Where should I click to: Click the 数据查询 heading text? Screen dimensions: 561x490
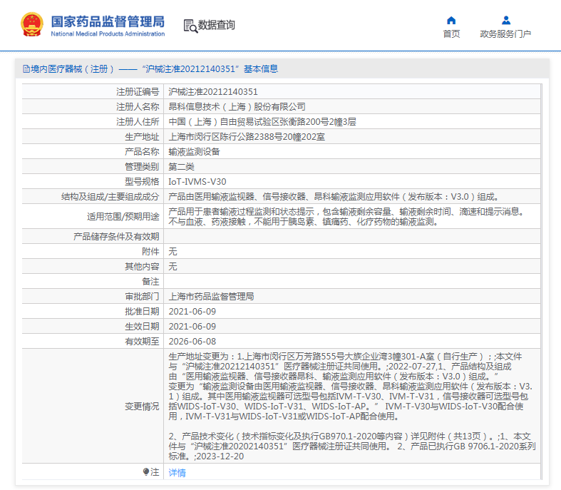(217, 25)
